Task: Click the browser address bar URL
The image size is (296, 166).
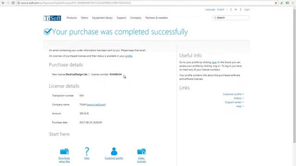Action: tap(76, 3)
